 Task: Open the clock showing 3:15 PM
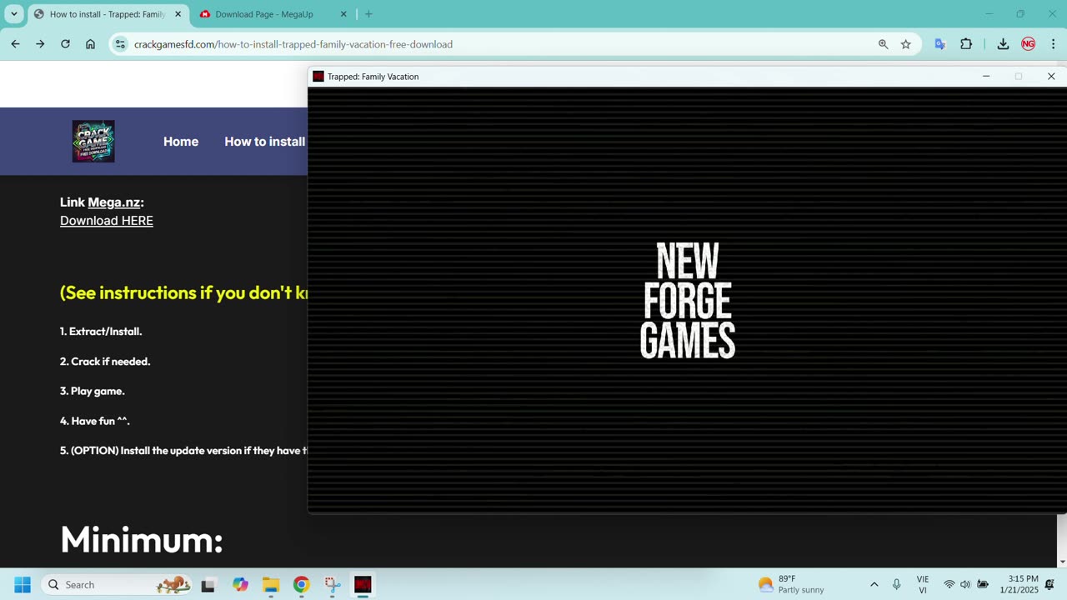point(1019,584)
